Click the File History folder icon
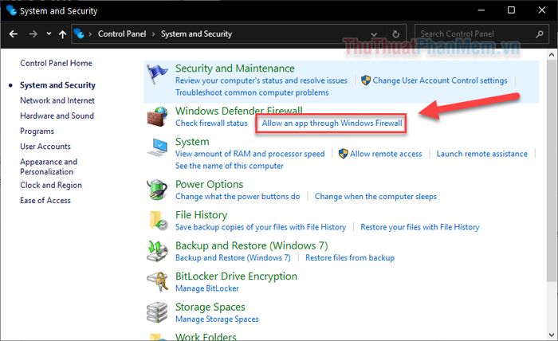 159,221
